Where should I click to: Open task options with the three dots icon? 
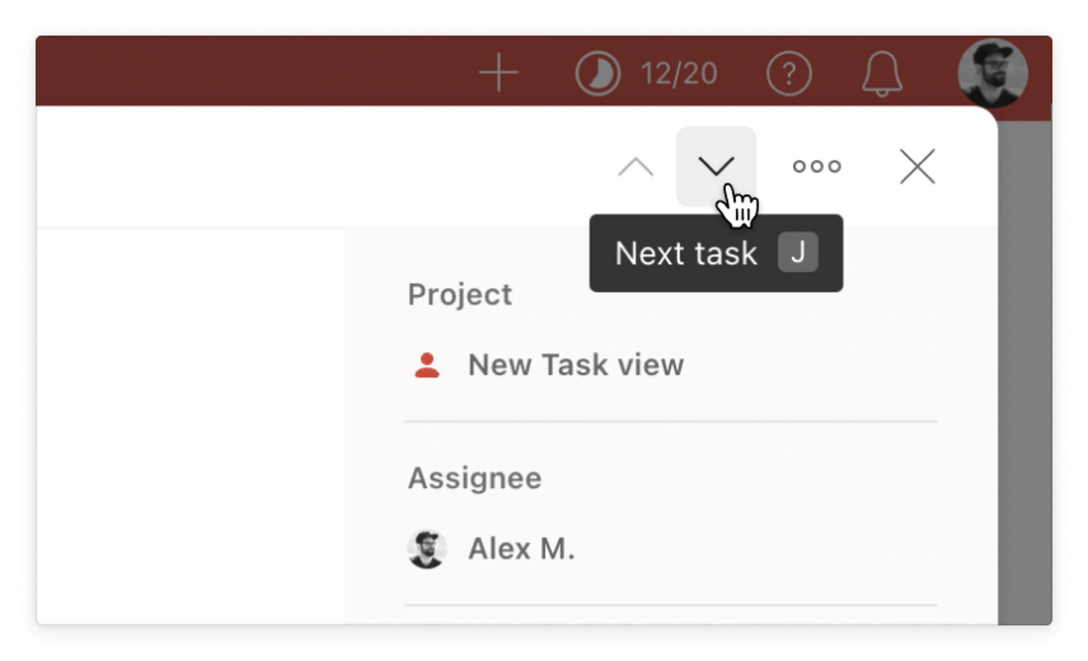tap(818, 166)
